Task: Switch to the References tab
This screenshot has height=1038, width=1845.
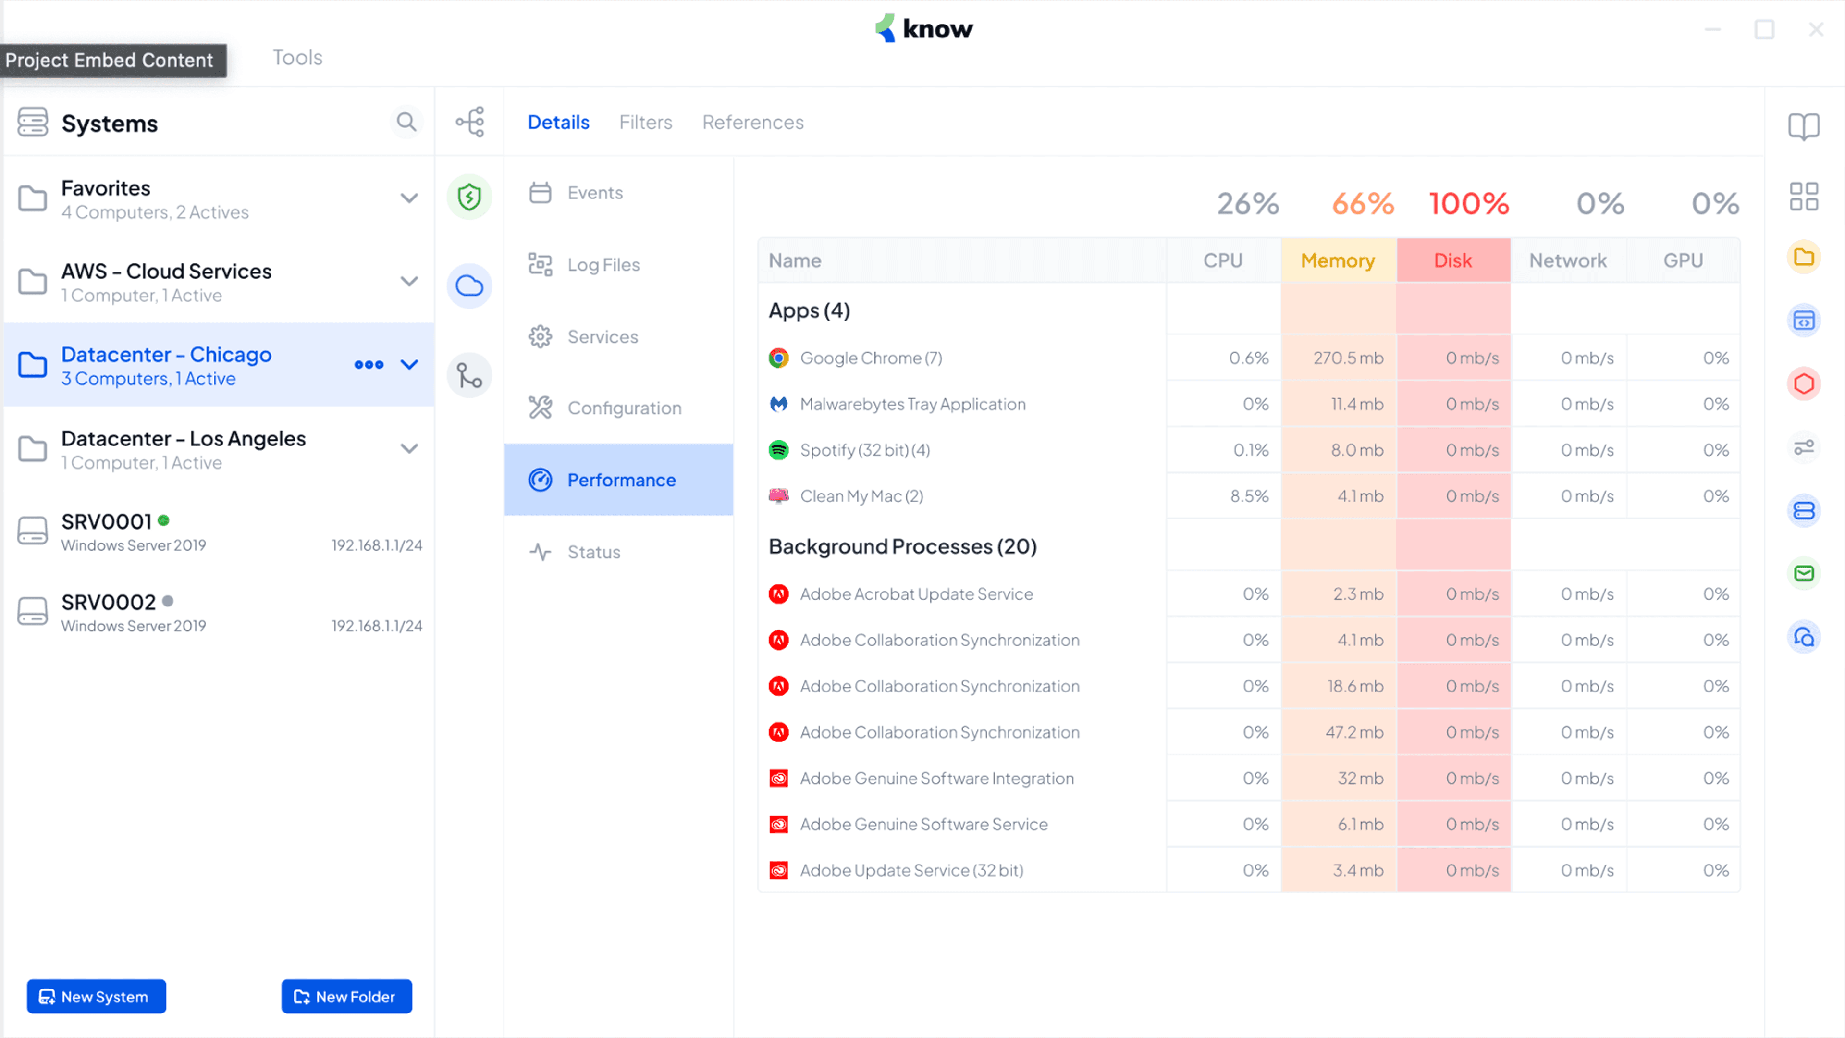Action: click(x=753, y=123)
